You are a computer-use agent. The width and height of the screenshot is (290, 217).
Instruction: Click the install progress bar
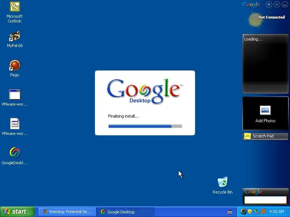[x=145, y=126]
